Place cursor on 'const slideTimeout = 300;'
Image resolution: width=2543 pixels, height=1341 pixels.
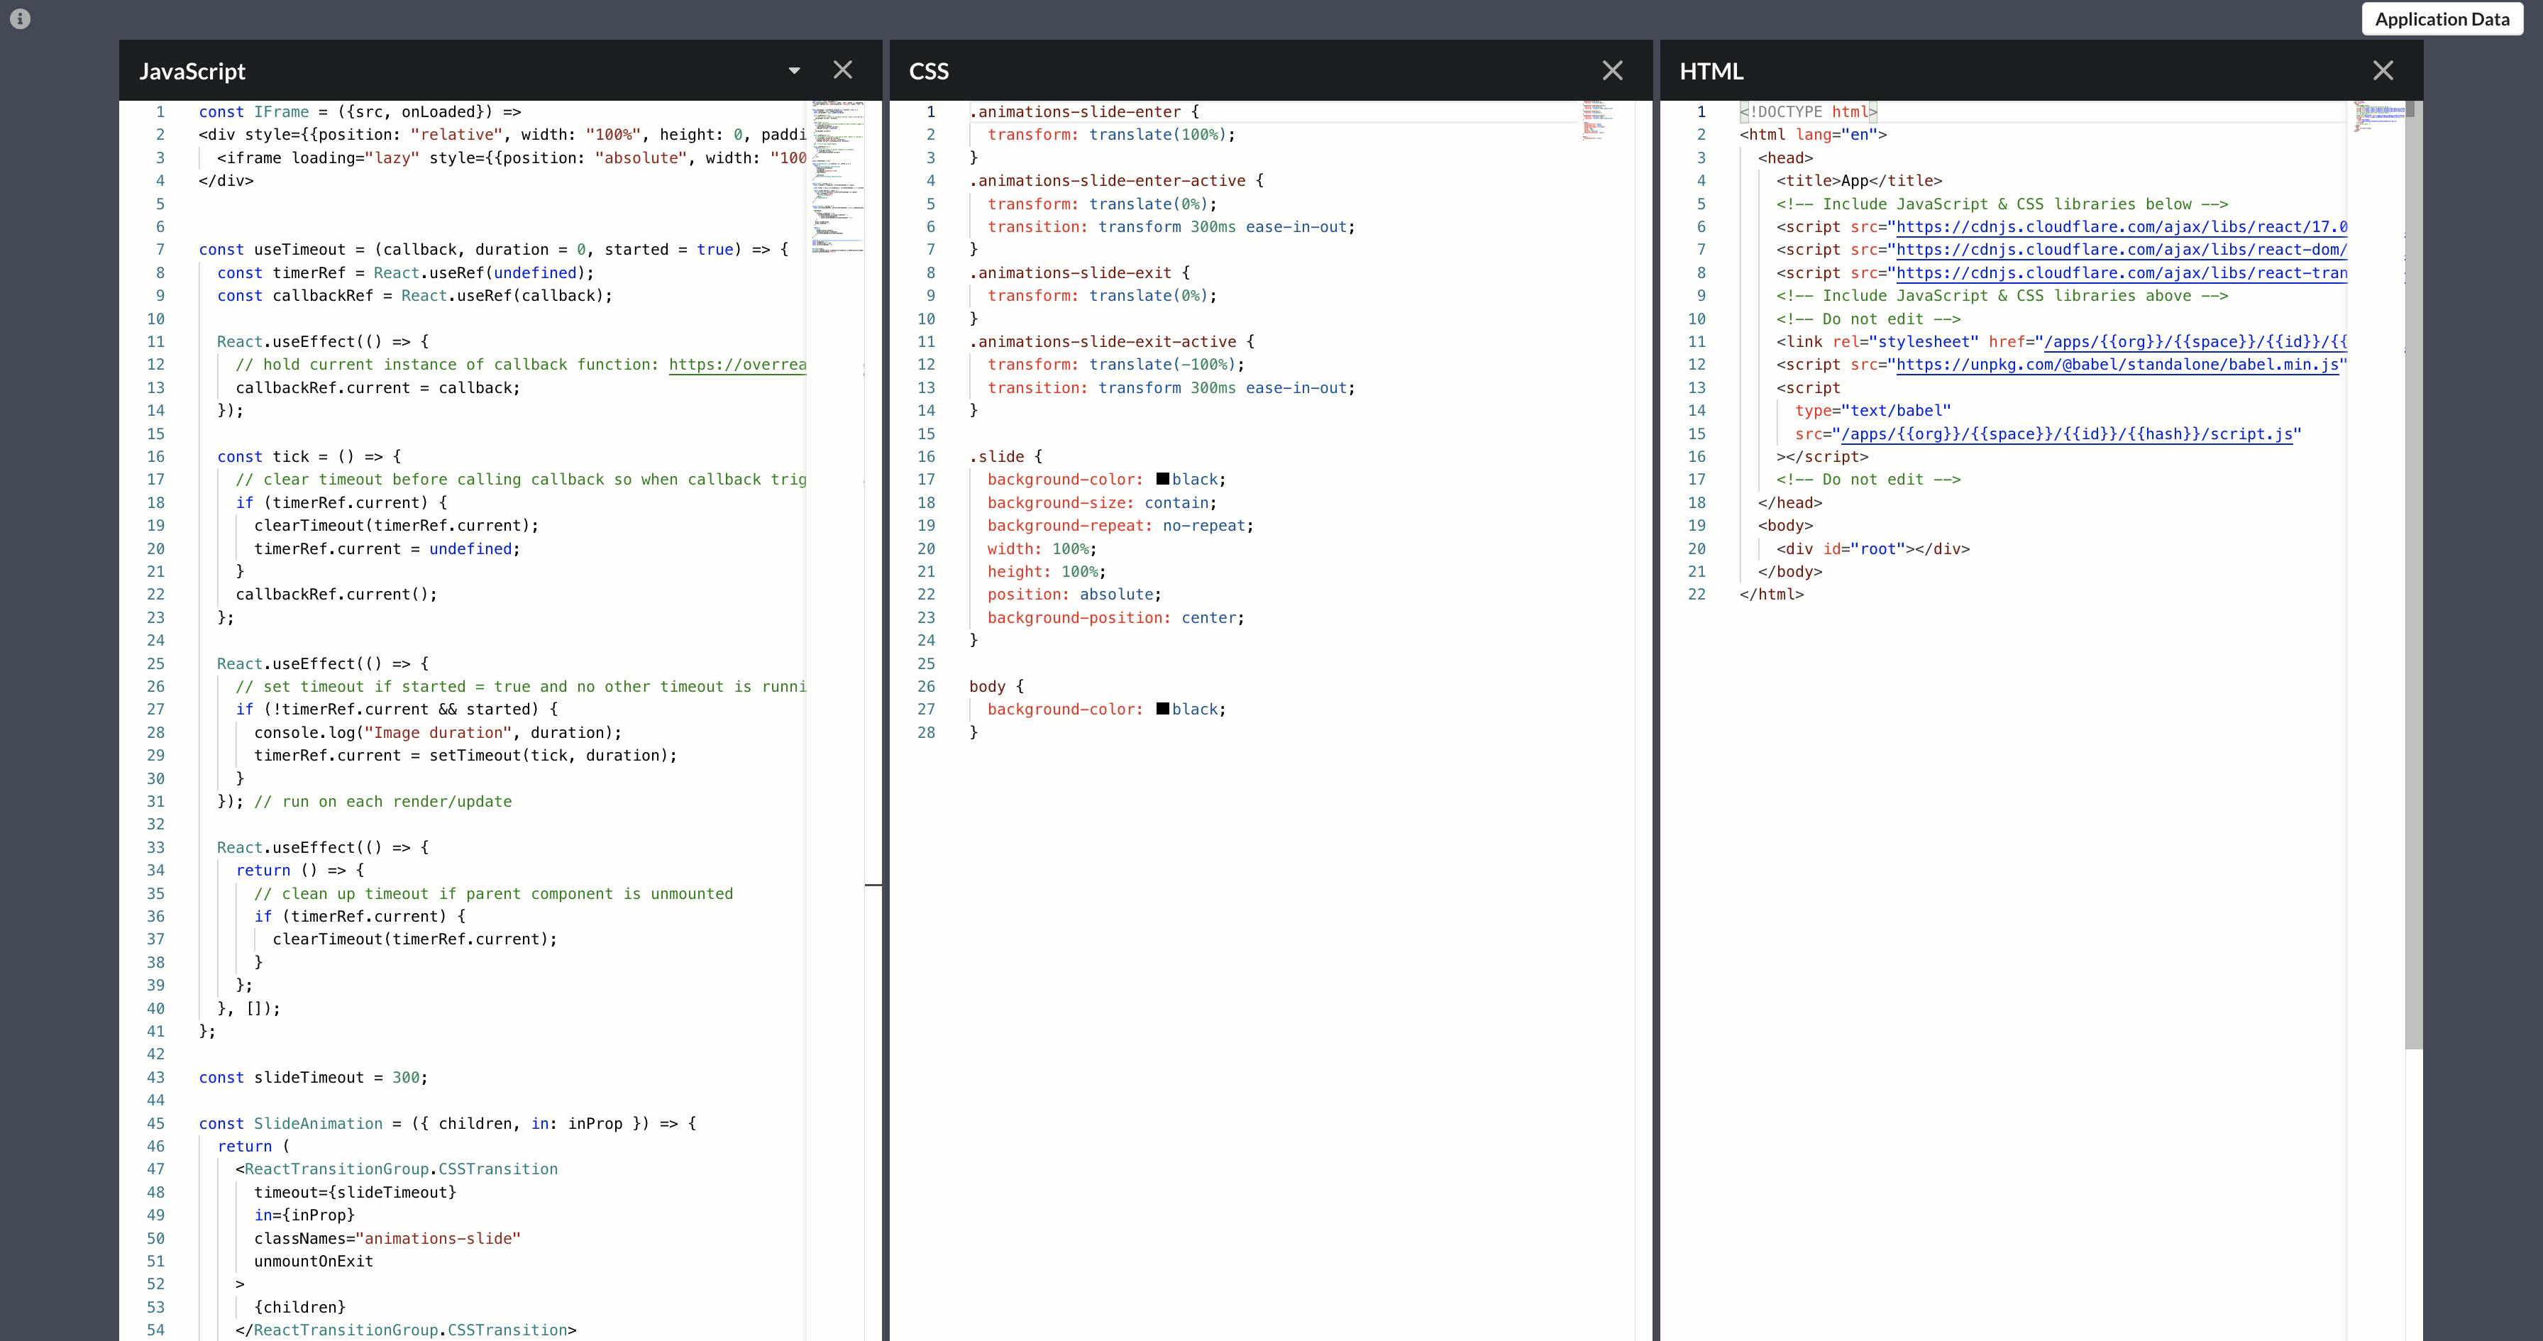tap(314, 1077)
